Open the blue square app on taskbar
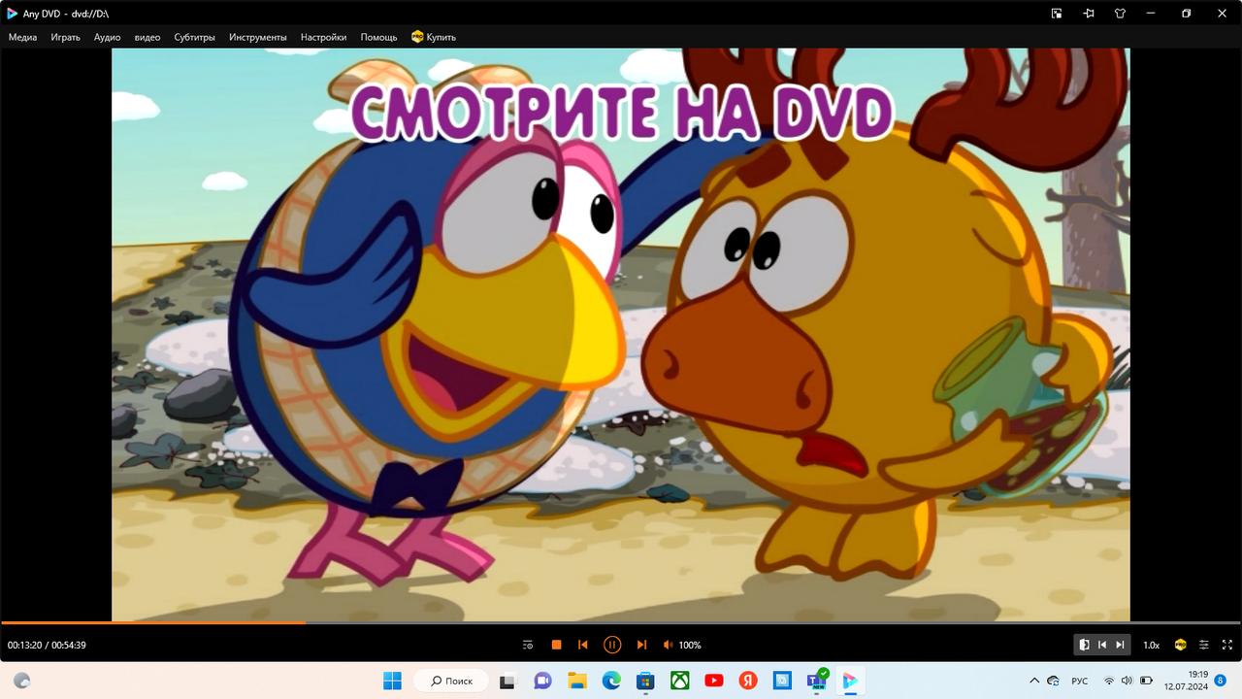 [782, 681]
